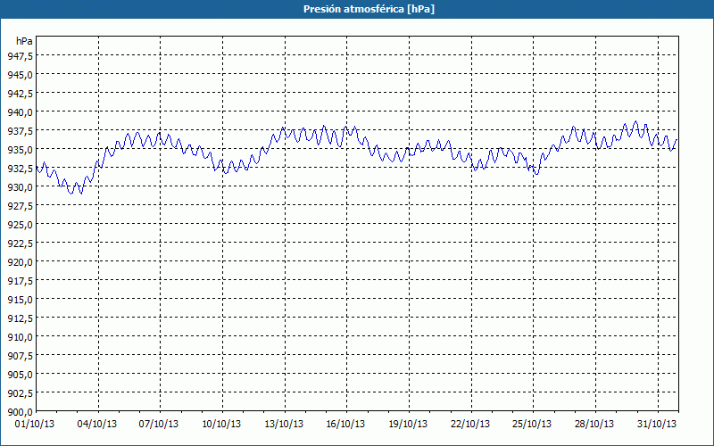This screenshot has width=714, height=446.
Task: Select the 04/10/13 date label
Action: click(97, 425)
